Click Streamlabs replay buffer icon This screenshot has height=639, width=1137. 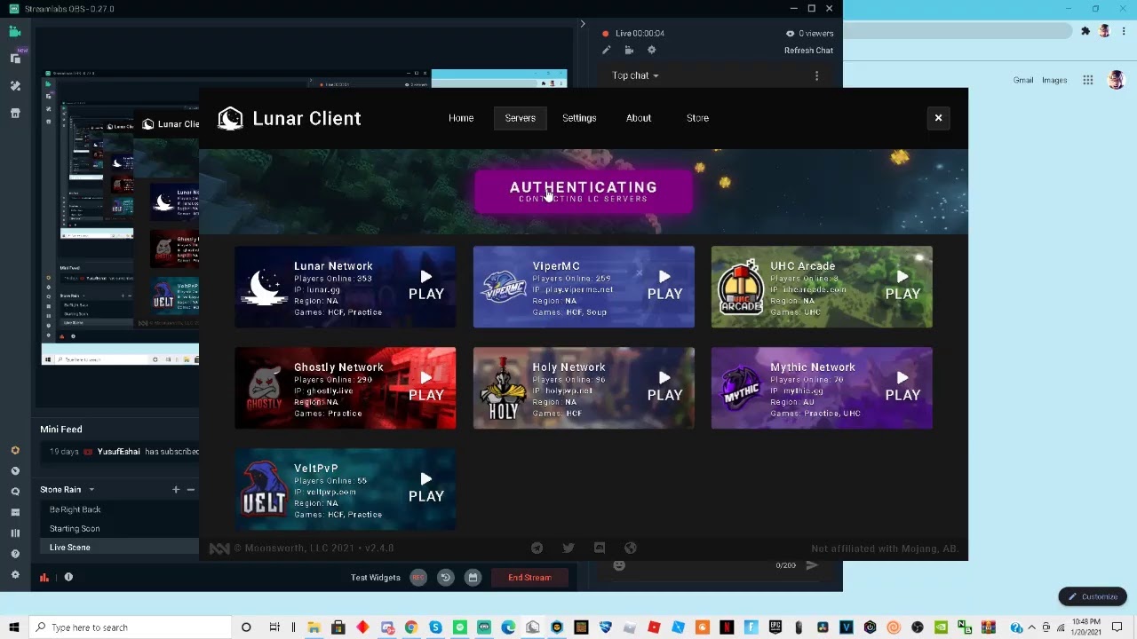(x=446, y=578)
